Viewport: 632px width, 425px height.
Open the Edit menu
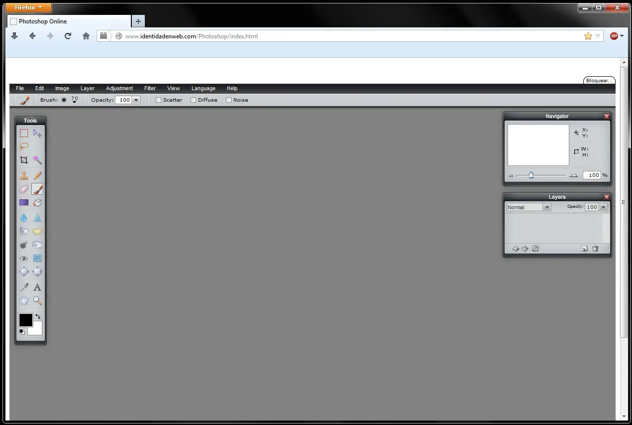(40, 88)
